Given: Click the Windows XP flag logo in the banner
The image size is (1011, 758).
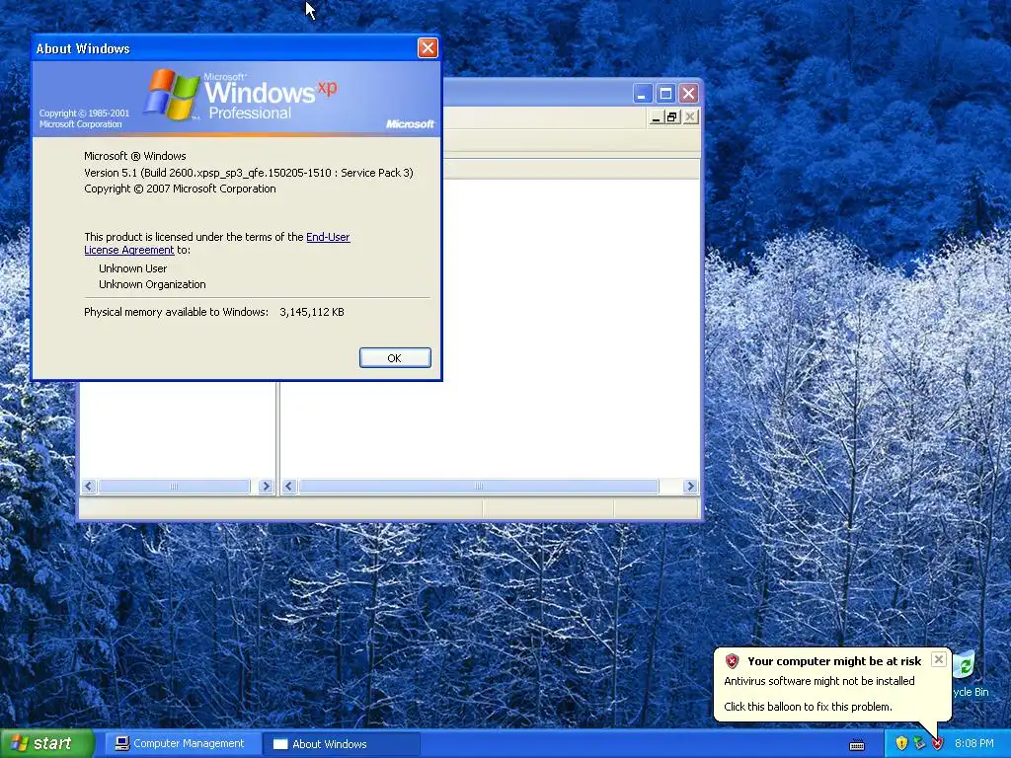Looking at the screenshot, I should coord(171,95).
